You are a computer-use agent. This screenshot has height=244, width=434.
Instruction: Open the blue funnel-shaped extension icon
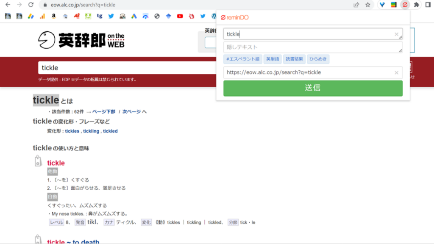pyautogui.click(x=382, y=5)
